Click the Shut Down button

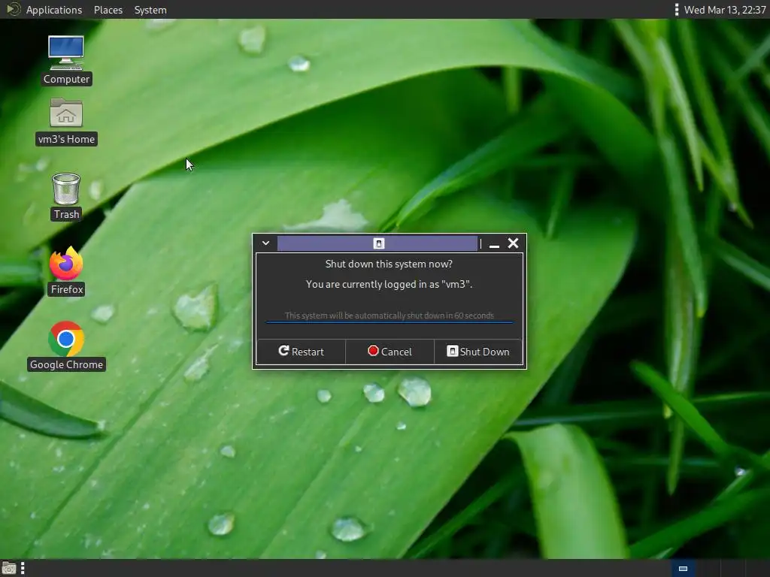coord(478,352)
